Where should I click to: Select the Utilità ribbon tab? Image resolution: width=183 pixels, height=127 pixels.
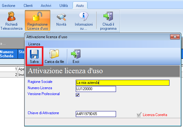[64, 6]
